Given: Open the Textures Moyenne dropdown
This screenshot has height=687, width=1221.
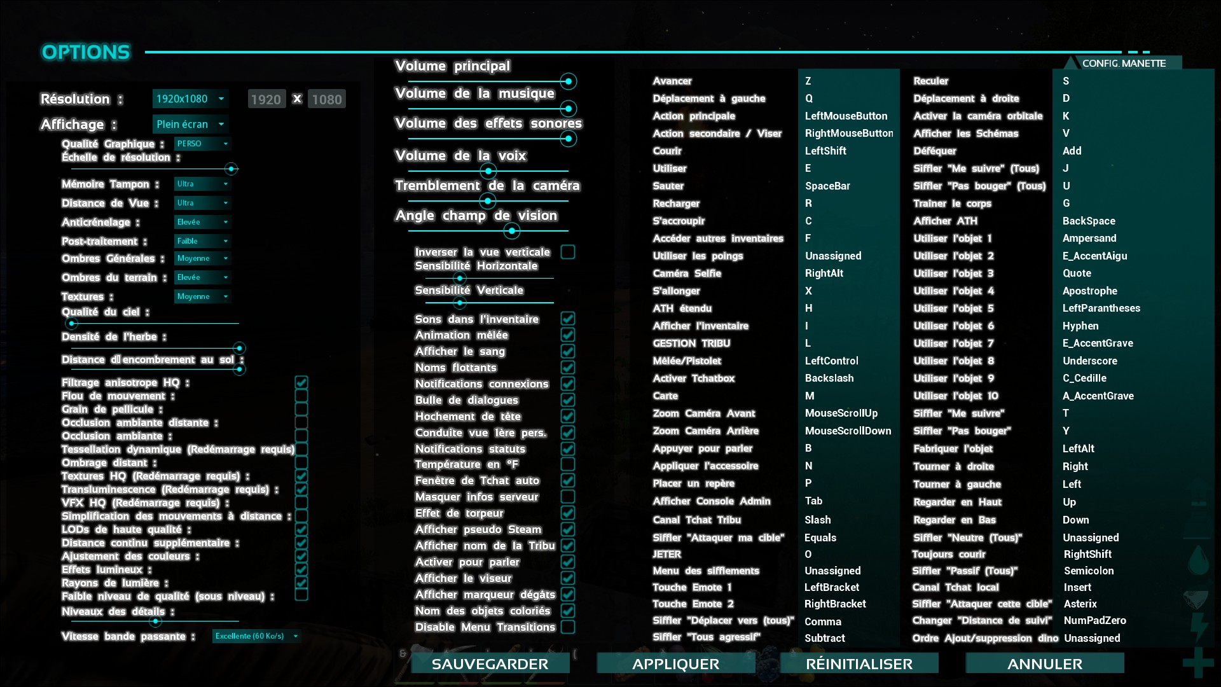Looking at the screenshot, I should tap(202, 296).
